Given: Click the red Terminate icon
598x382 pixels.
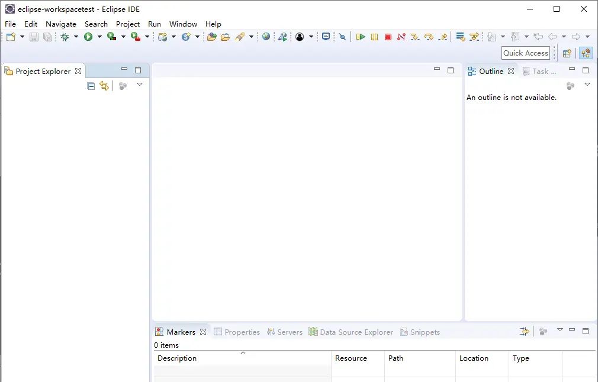Looking at the screenshot, I should coord(388,37).
